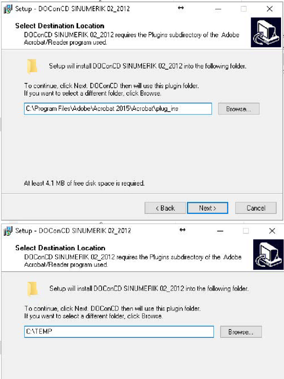Screen dimensions: 284x379
Task: Click the greyed maximize box of the C:\TEMP setup window
Action: coord(246,231)
